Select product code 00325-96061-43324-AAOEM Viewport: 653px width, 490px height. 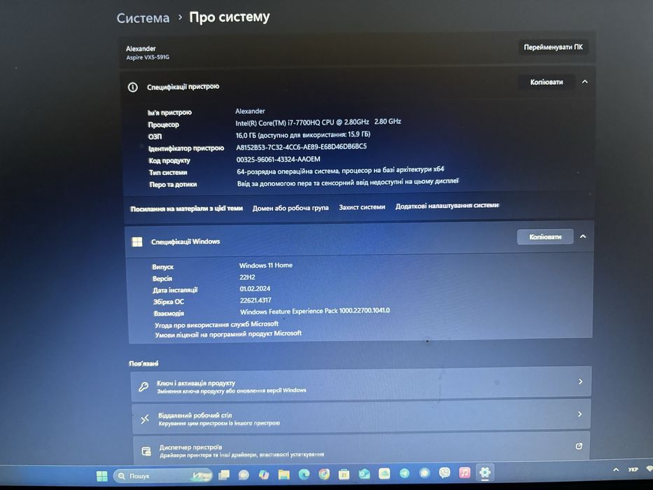[x=278, y=160]
